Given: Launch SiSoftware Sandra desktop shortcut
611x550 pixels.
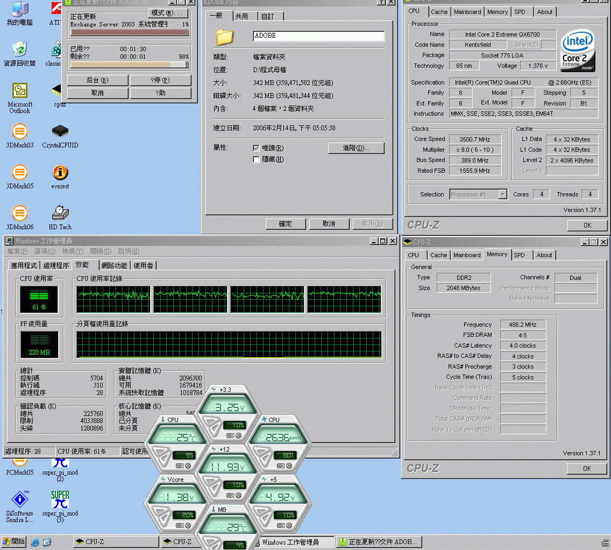Looking at the screenshot, I should point(19,506).
